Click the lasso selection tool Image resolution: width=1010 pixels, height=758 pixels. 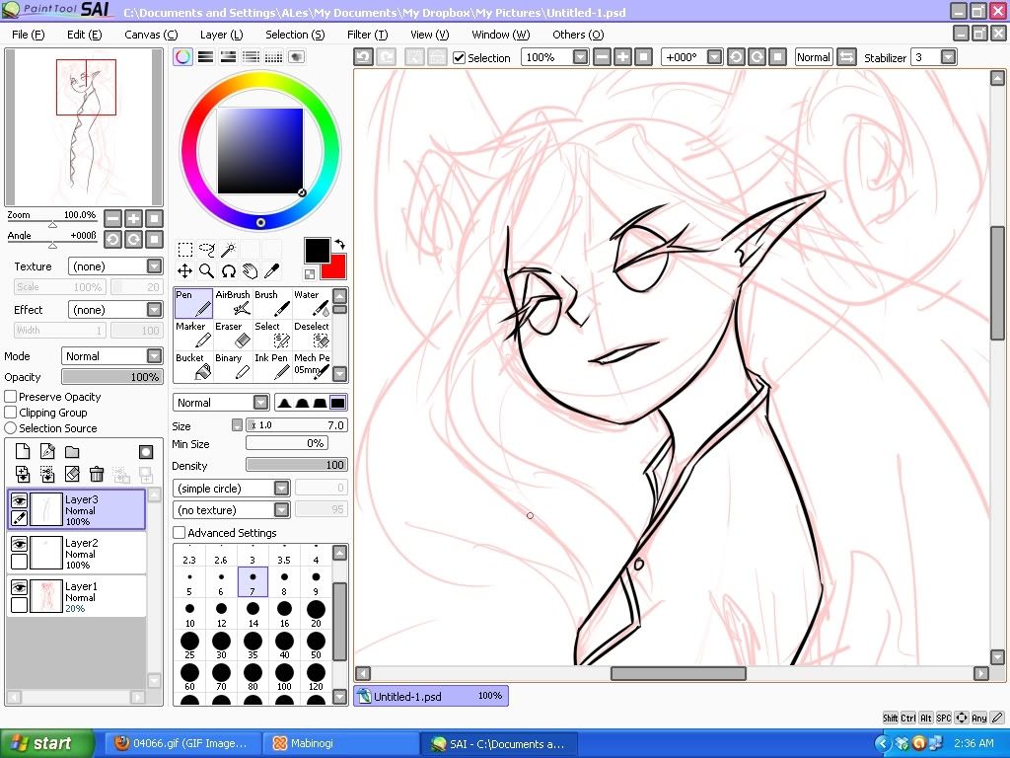[x=206, y=250]
